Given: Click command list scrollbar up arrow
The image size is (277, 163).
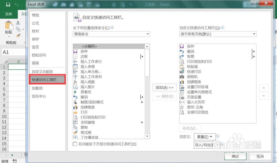Looking at the screenshot, I should pyautogui.click(x=147, y=46).
